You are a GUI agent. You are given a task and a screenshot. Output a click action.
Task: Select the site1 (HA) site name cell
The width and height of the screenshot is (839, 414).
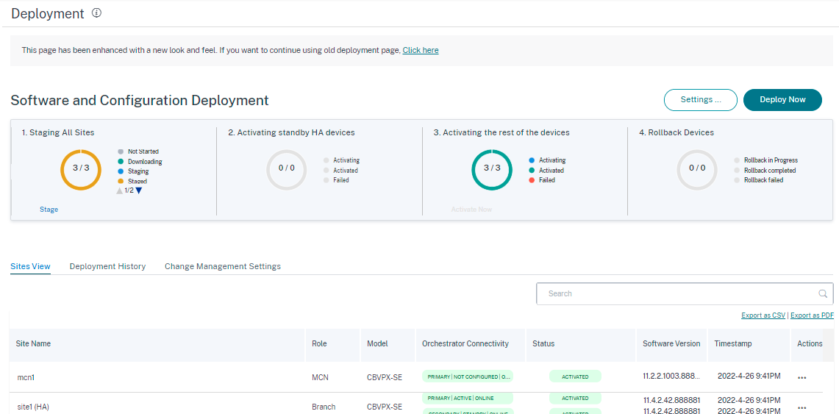point(33,407)
